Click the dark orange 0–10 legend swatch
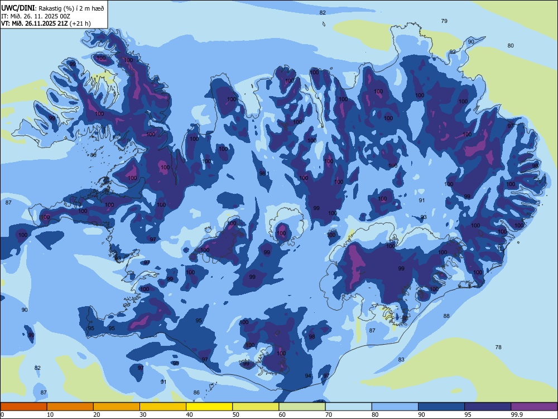The width and height of the screenshot is (558, 419). (x=23, y=407)
